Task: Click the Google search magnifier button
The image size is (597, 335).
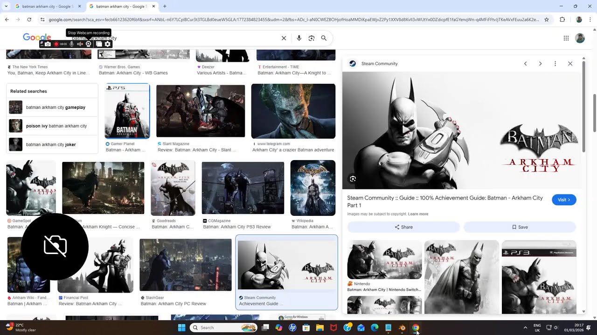Action: point(324,38)
